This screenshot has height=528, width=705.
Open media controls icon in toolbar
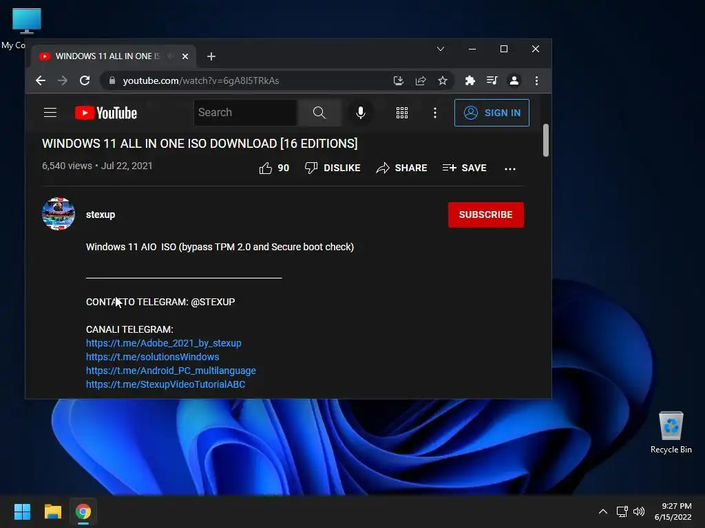coord(492,80)
